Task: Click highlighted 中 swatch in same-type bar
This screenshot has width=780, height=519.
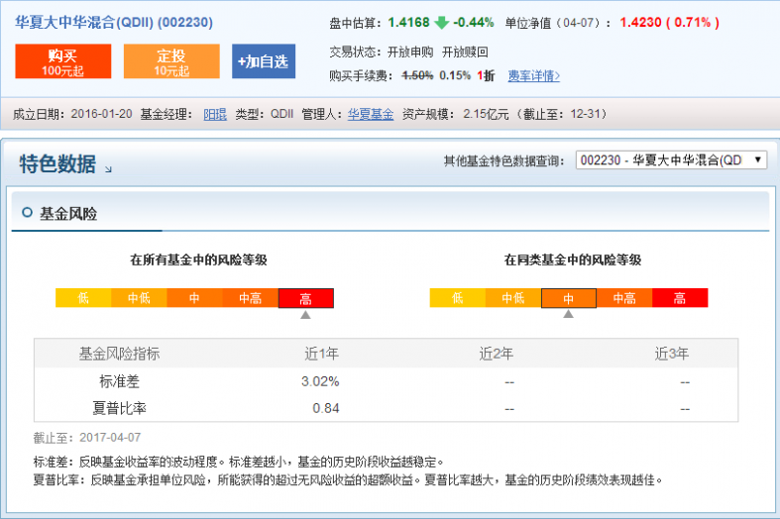Action: [569, 298]
